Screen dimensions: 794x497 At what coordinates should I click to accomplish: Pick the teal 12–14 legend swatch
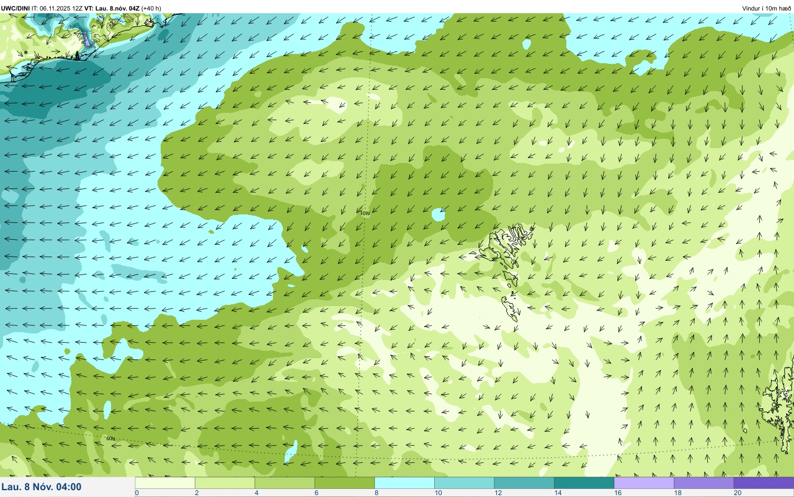point(524,483)
